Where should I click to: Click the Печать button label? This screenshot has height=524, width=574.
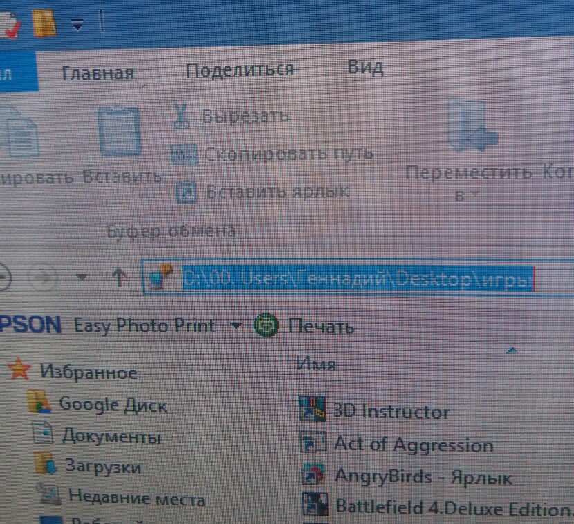pos(321,326)
